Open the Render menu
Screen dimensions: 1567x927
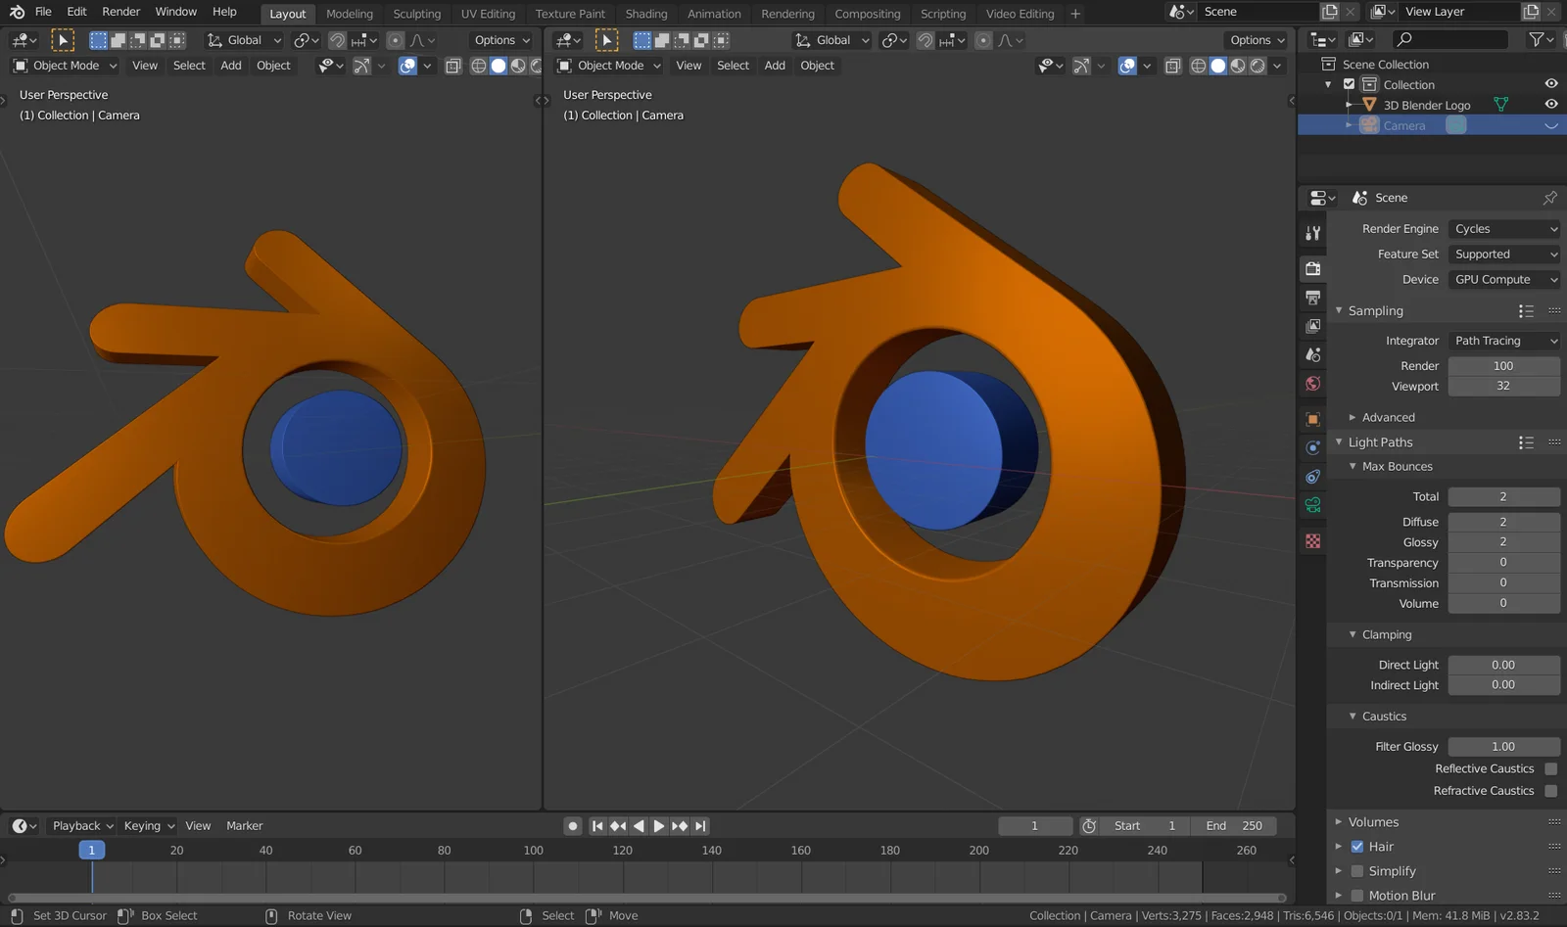point(120,11)
